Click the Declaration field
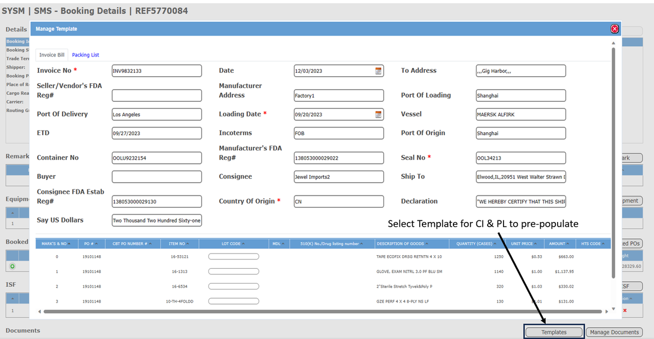The height and width of the screenshot is (339, 654). coord(520,201)
